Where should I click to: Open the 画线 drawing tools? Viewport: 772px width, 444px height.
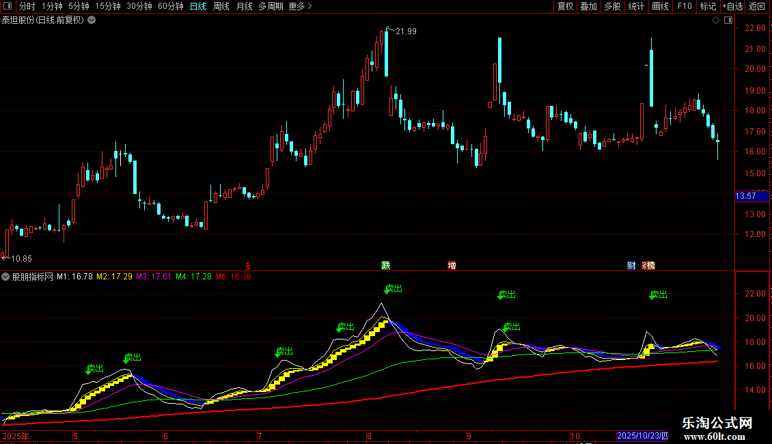[660, 6]
